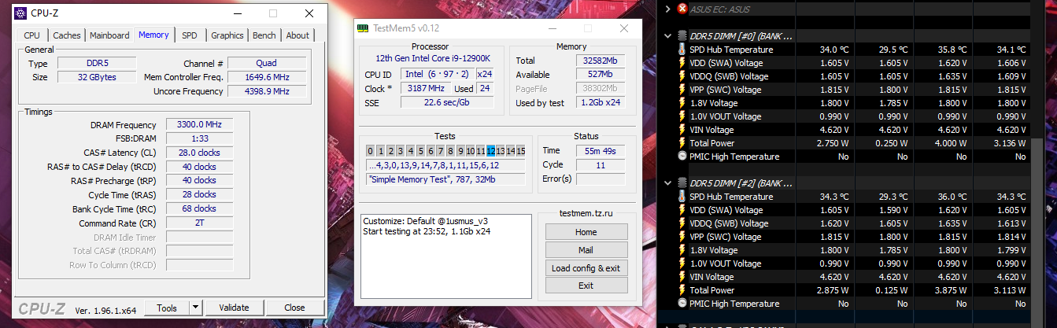Click bolt icon of DIMM [#0] 1.8V Voltage

click(x=682, y=103)
